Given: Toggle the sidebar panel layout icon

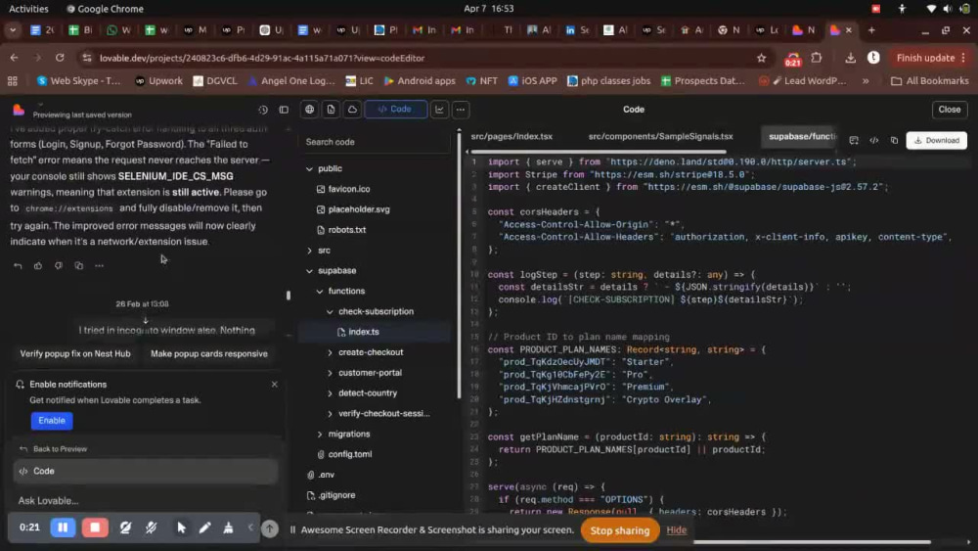Looking at the screenshot, I should click(x=284, y=110).
